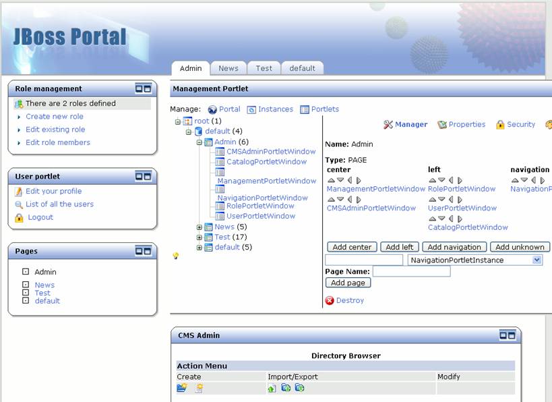Maximize the Role management portlet
552x402 pixels.
148,88
